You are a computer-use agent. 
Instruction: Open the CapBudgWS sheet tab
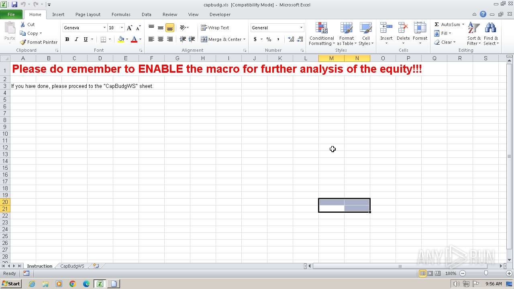72,266
